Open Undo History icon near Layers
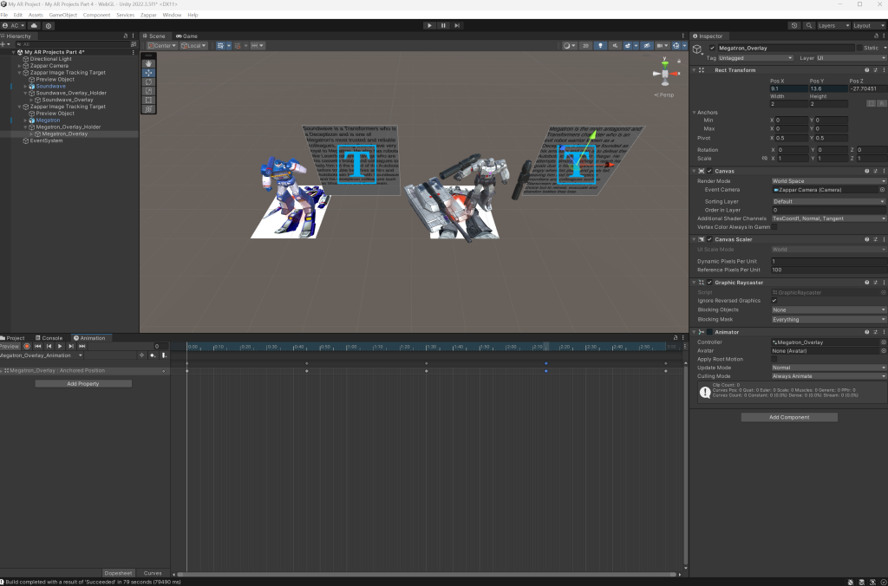Image resolution: width=888 pixels, height=586 pixels. tap(795, 26)
